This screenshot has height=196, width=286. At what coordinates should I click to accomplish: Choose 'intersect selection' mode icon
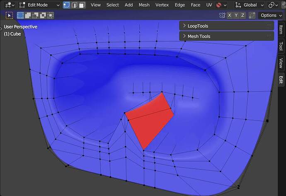pyautogui.click(x=50, y=15)
